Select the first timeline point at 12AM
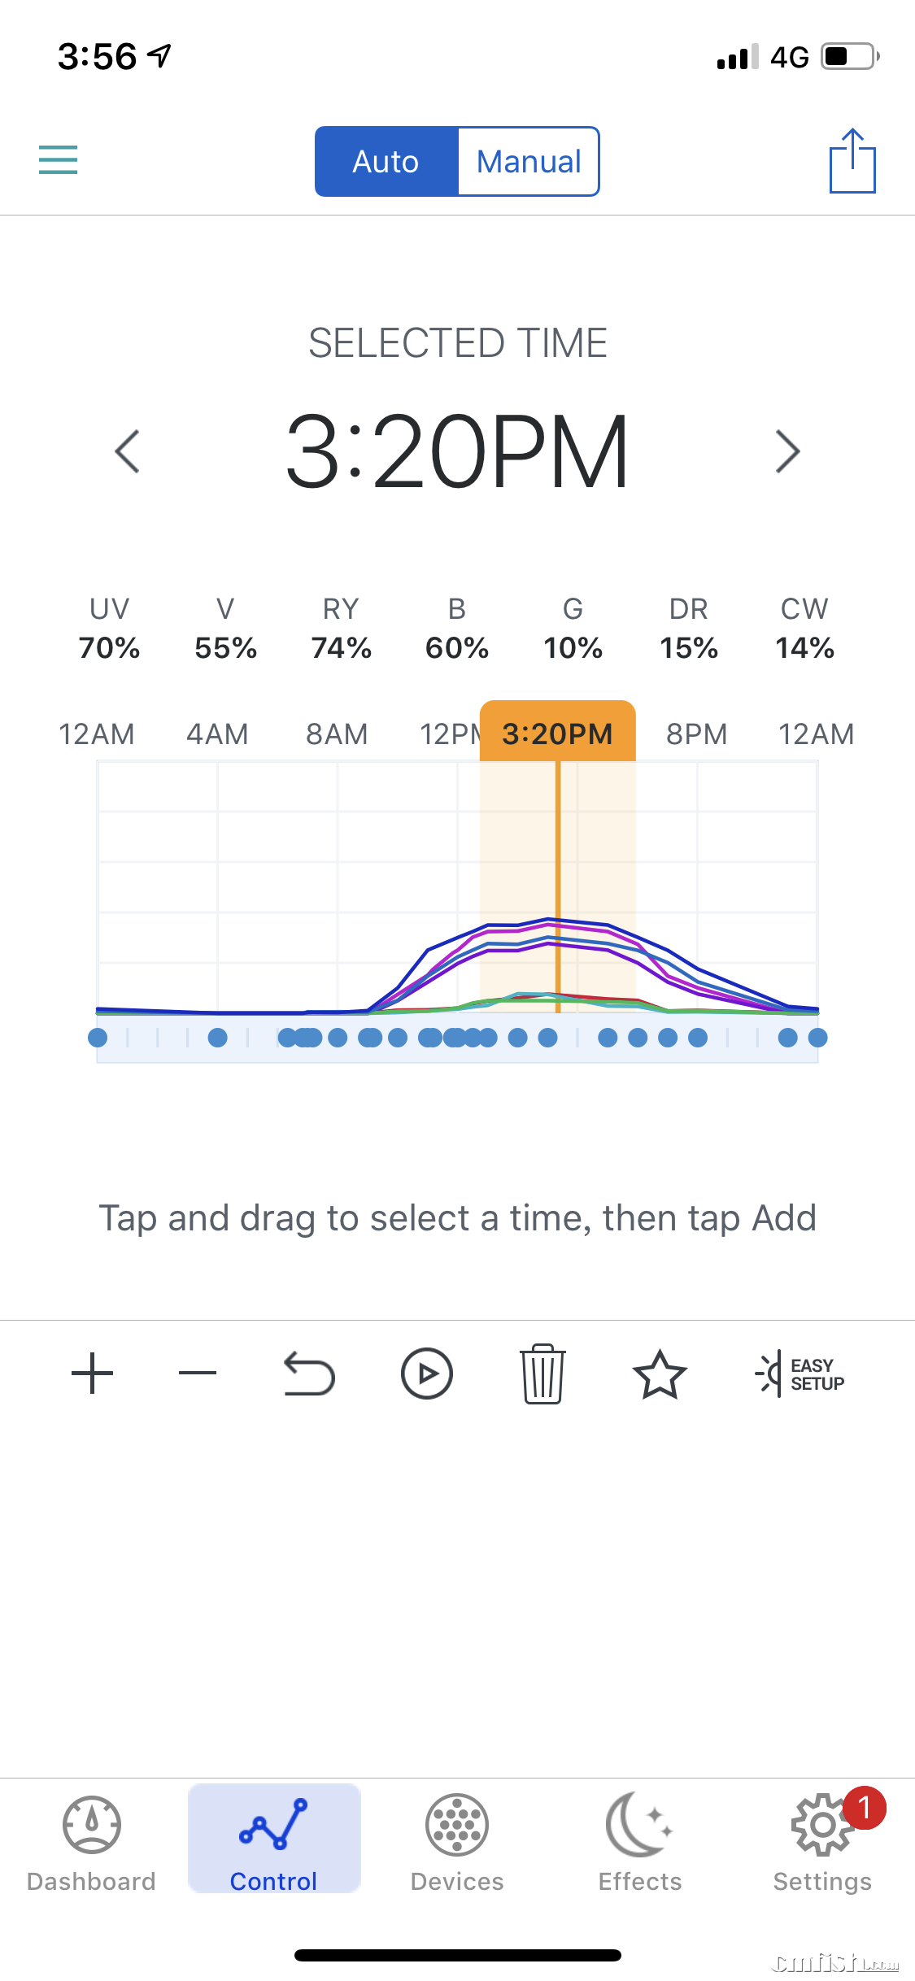This screenshot has height=1981, width=915. [98, 1038]
